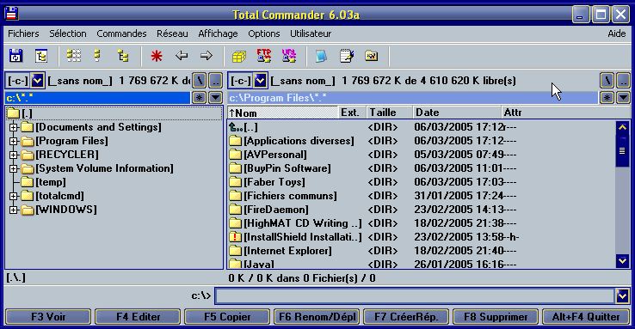Open the command line history dropdown

(622, 296)
